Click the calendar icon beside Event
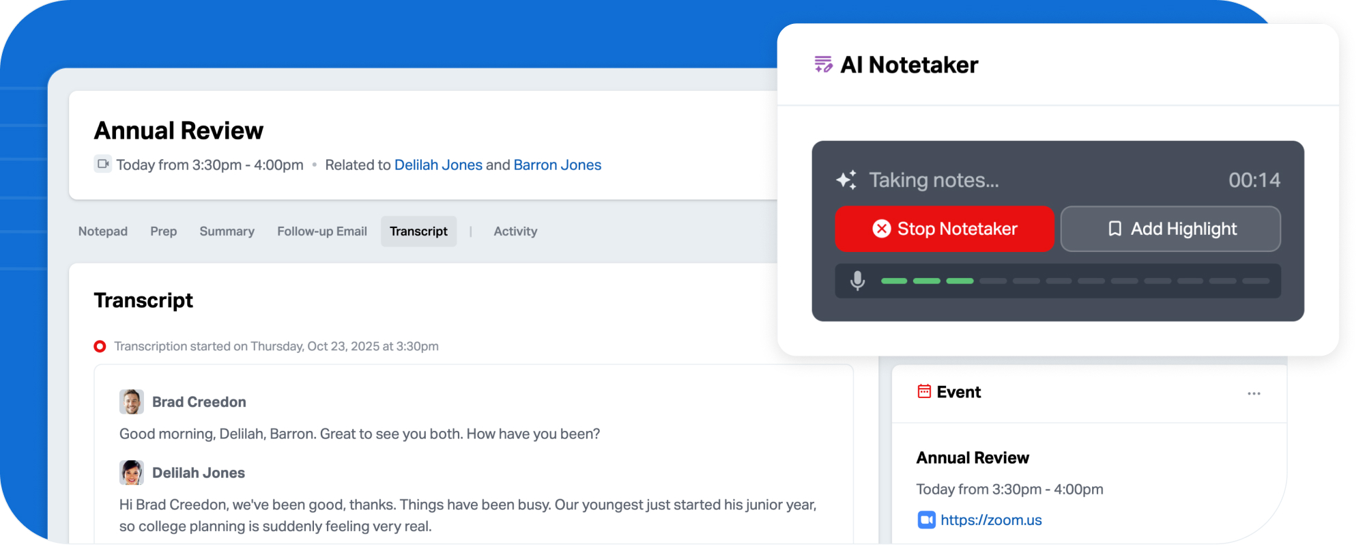Screen dimensions: 1365x549 [x=924, y=391]
